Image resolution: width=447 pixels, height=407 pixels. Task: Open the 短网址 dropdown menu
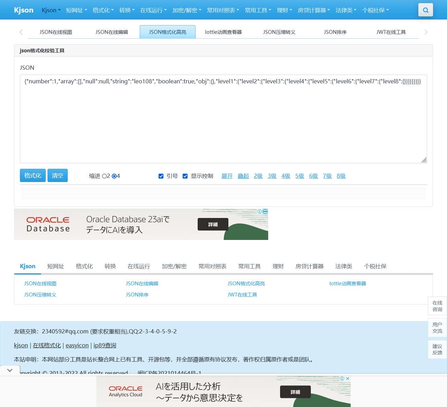point(76,10)
